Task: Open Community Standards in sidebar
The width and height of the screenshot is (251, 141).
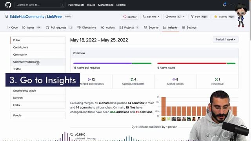Action: click(38, 62)
